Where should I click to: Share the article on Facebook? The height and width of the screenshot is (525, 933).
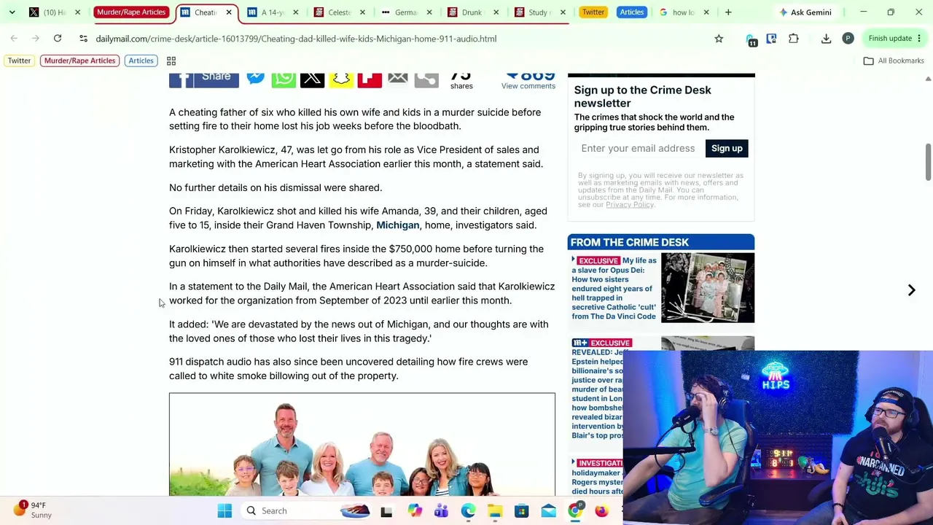coord(204,79)
